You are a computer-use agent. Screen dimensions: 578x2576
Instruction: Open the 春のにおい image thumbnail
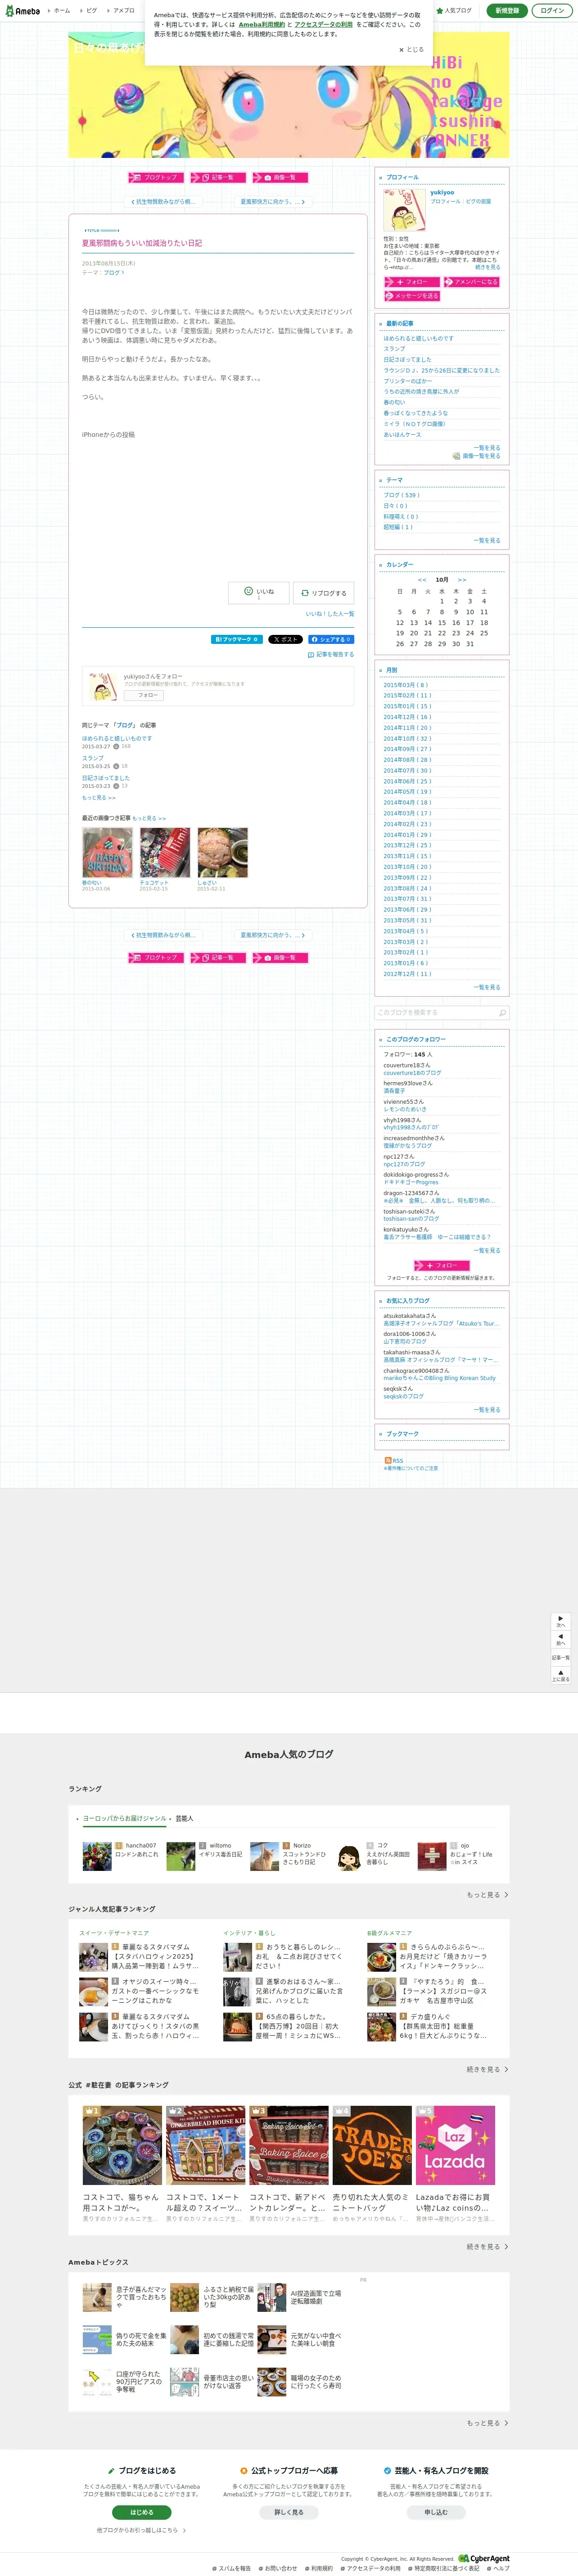[107, 852]
